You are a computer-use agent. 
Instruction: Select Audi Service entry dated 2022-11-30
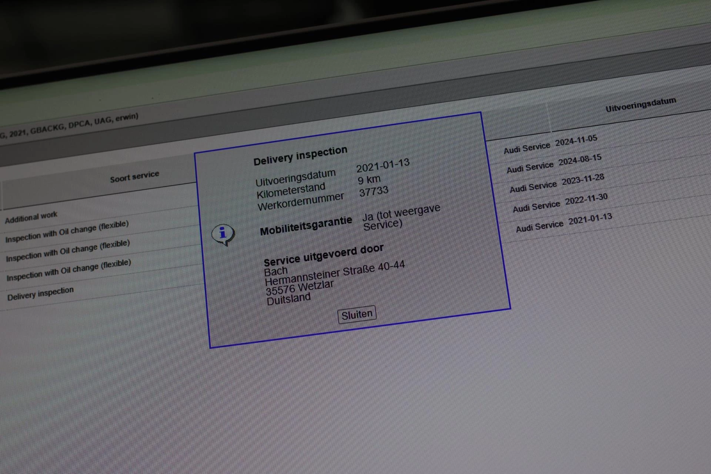point(560,203)
